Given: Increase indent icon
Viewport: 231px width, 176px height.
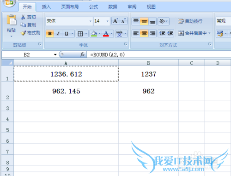Looking at the screenshot, I should click(170, 33).
